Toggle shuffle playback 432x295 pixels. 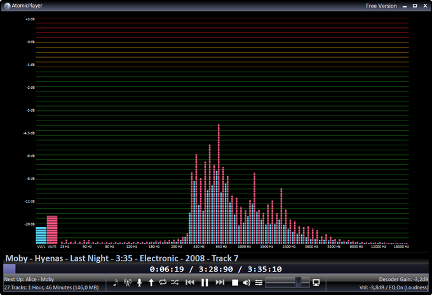pos(175,282)
